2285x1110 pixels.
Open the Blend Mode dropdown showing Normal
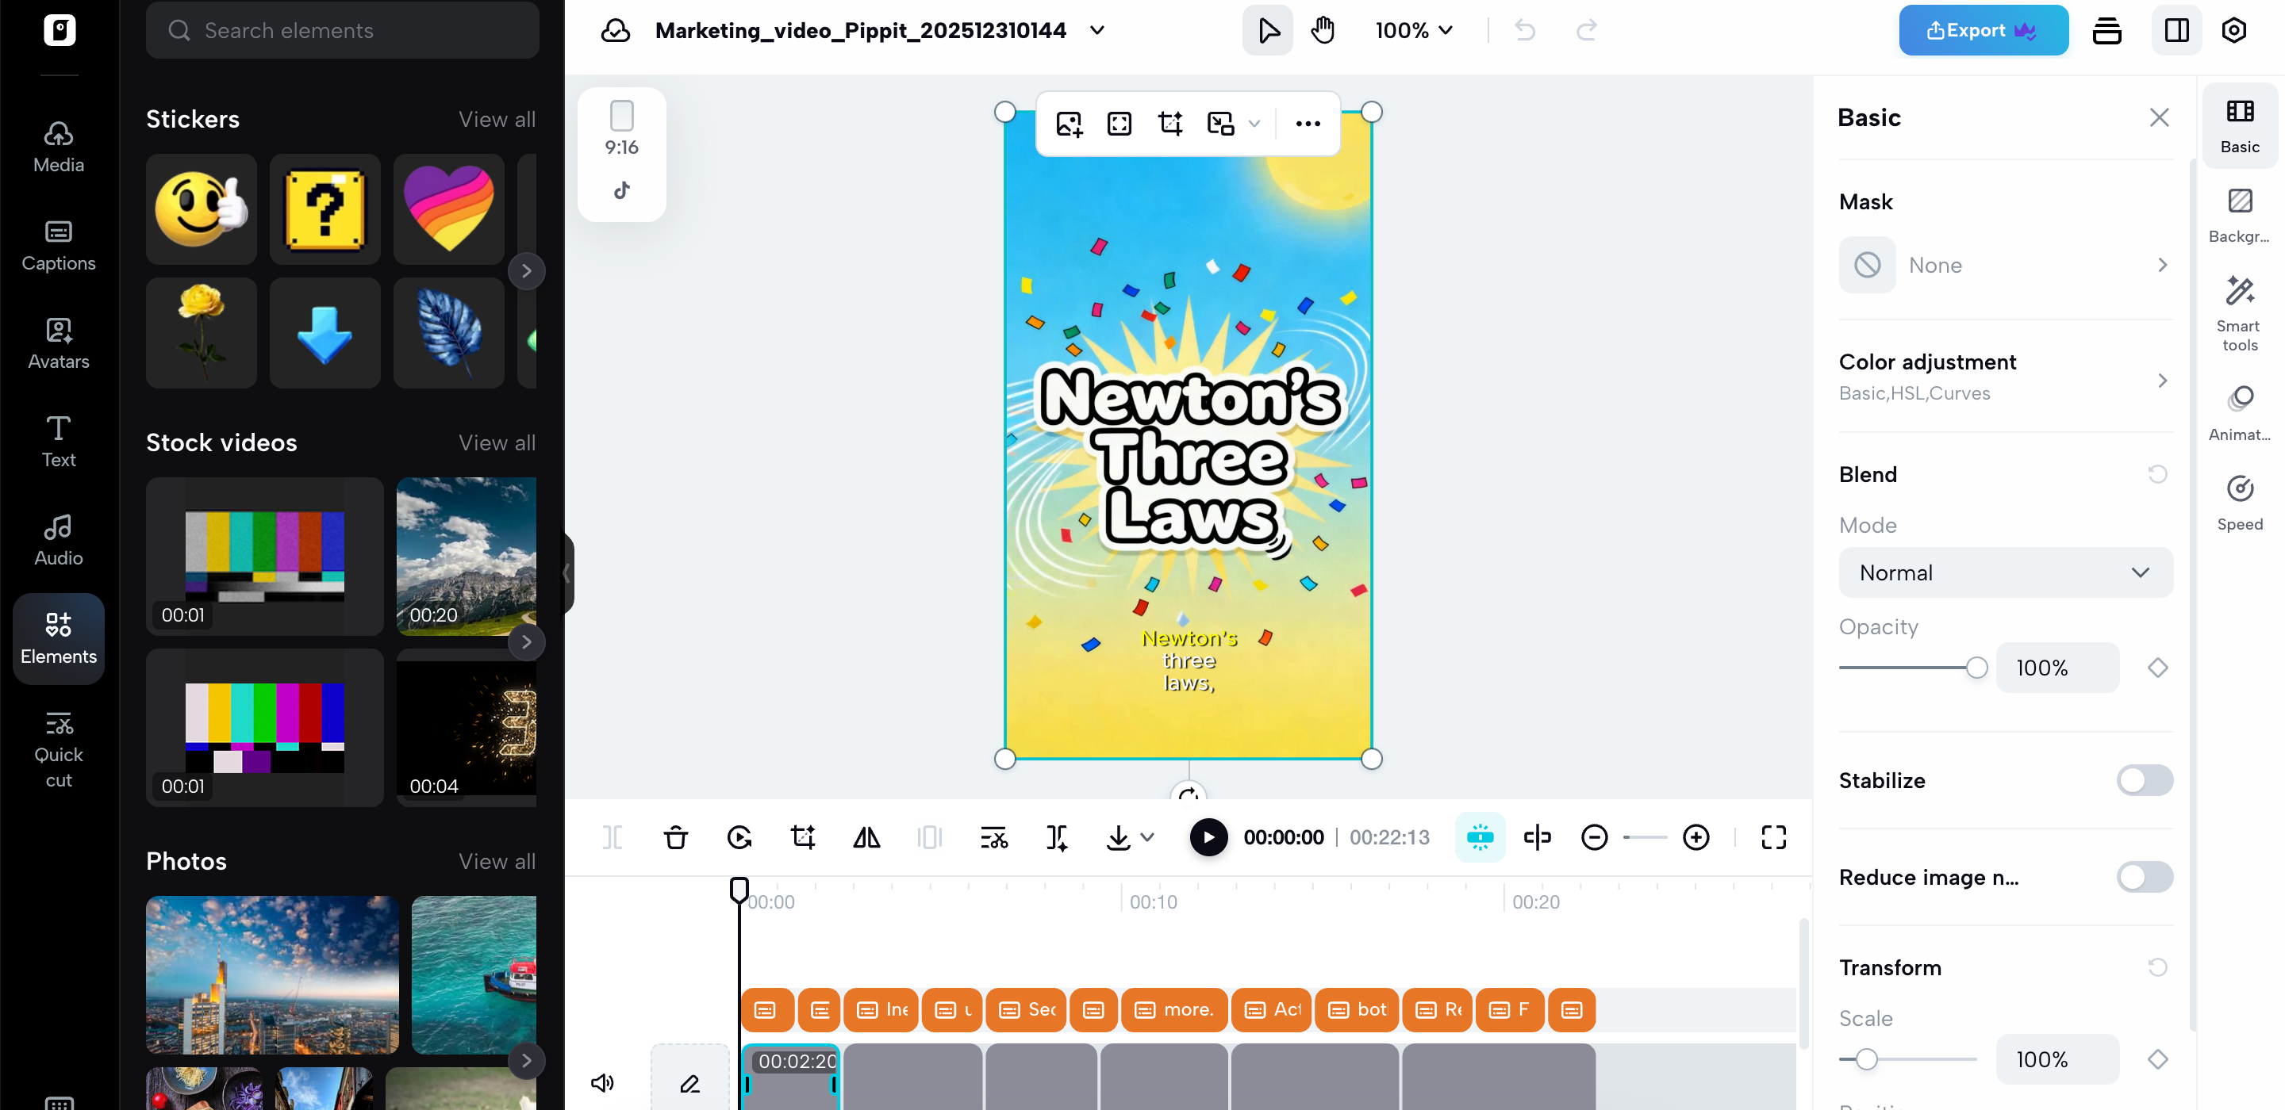(2005, 572)
